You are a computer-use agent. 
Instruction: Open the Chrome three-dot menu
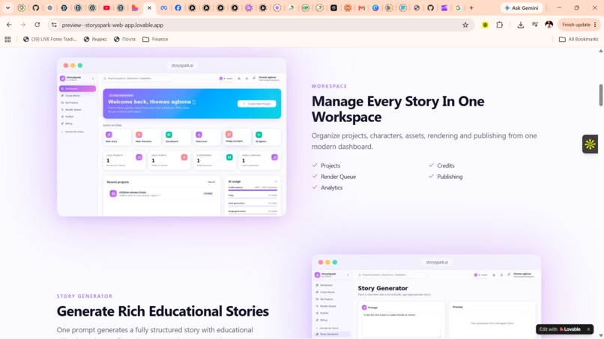595,25
